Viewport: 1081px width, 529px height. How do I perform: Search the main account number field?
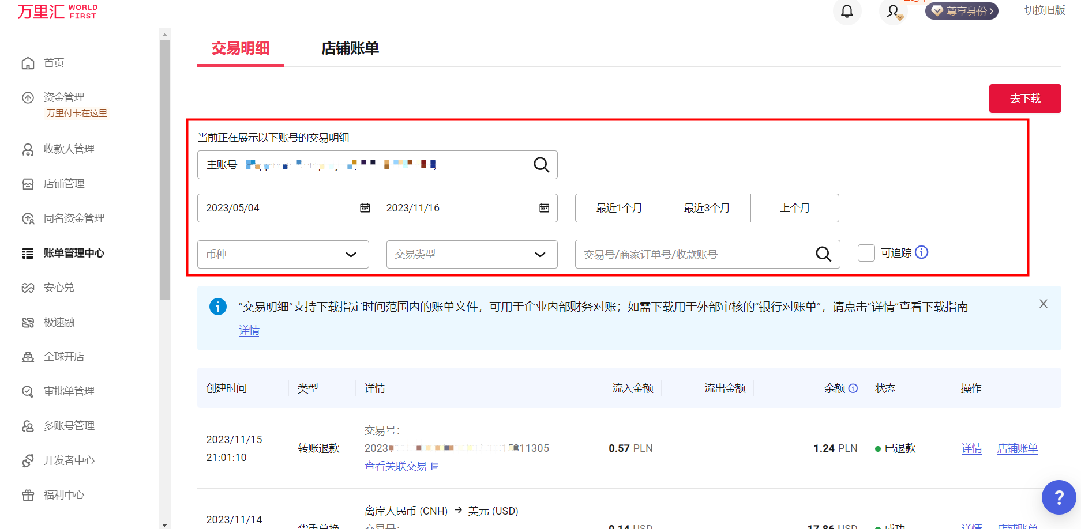tap(541, 165)
